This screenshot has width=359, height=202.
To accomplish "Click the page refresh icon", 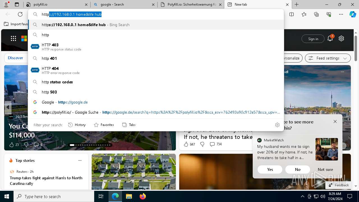I will coord(20,14).
